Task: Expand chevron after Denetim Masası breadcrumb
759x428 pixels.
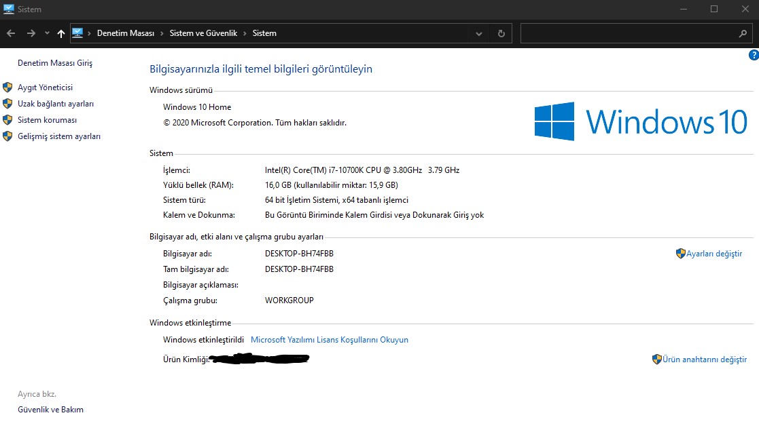Action: pos(162,33)
